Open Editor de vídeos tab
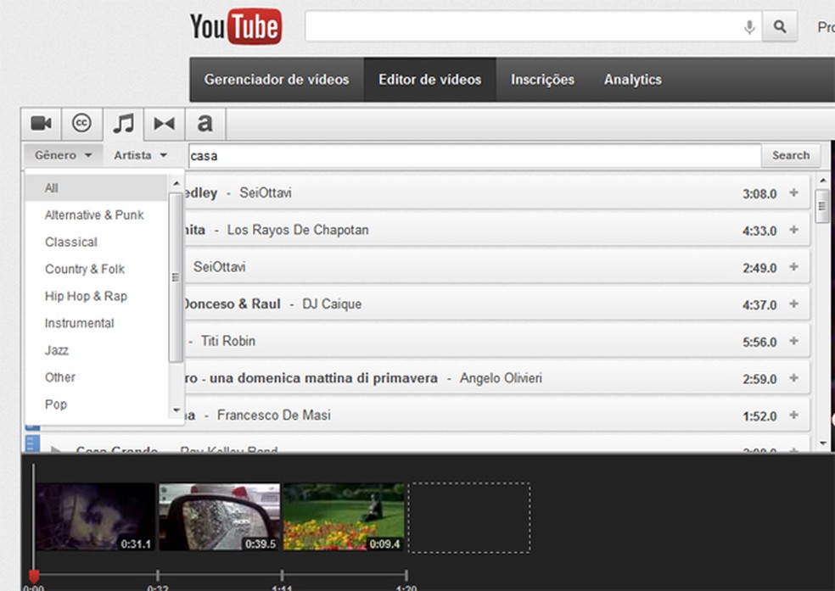Image resolution: width=835 pixels, height=591 pixels. [x=429, y=80]
